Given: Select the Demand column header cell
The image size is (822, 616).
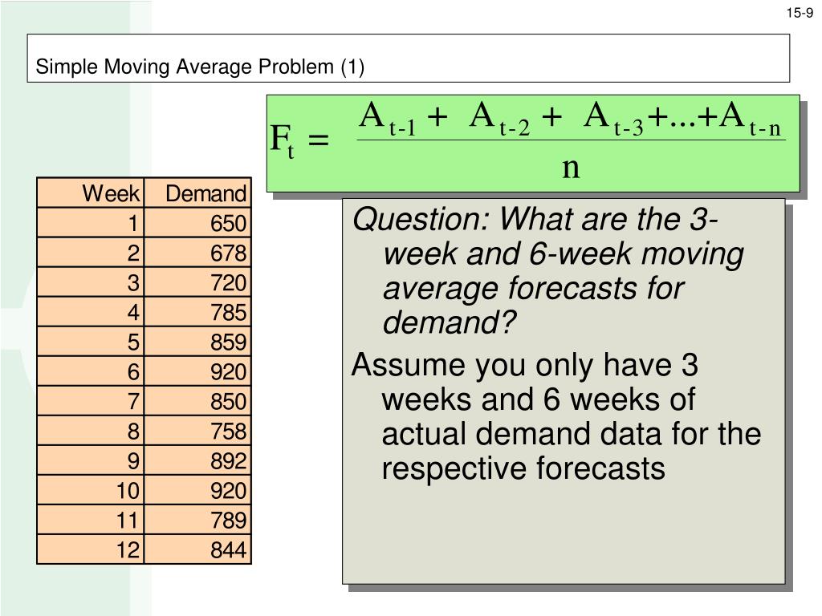Looking at the screenshot, I should pos(197,192).
